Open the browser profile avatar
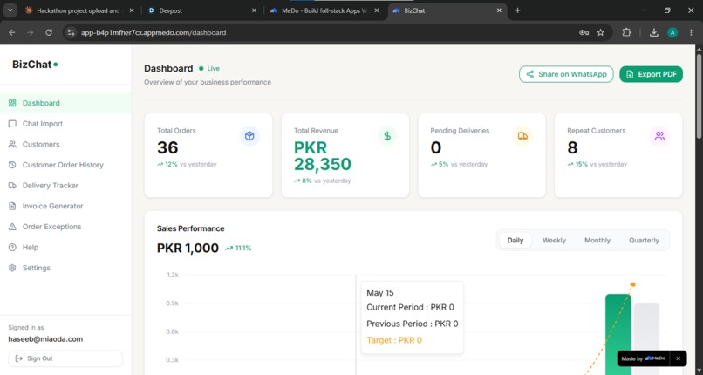The image size is (703, 375). coord(672,32)
